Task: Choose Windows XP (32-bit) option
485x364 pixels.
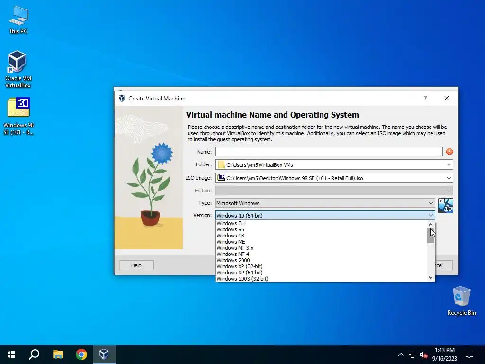Action: 321,266
